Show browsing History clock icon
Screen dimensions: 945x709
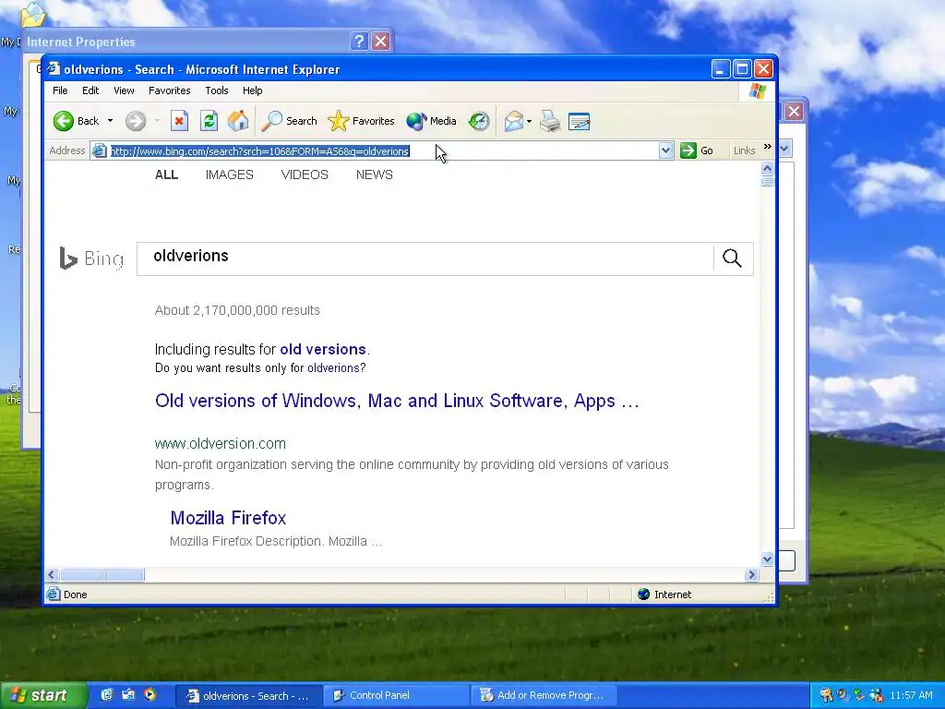(x=479, y=121)
